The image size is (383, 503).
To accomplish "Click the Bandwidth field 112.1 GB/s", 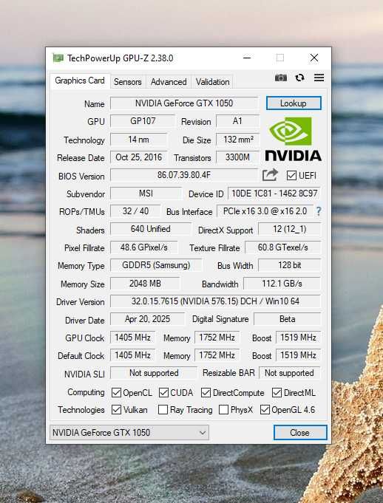I will click(282, 284).
